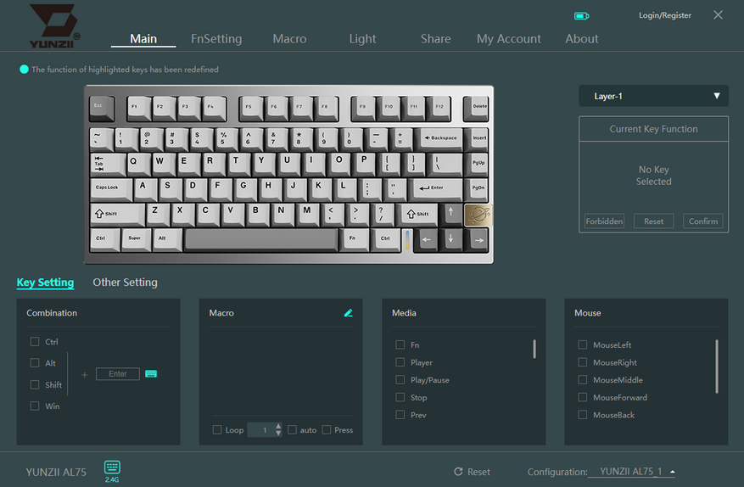The width and height of the screenshot is (744, 487).
Task: Select the Insert key on the keyboard
Action: pos(477,139)
